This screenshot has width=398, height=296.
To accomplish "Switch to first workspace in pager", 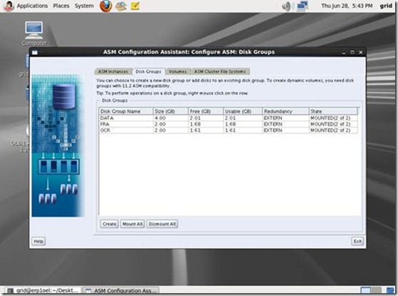I will [x=365, y=291].
